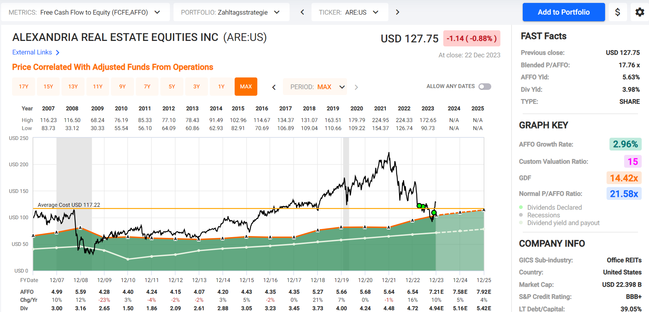
Task: Click the Market Cap value USD 22.398 B
Action: click(622, 285)
